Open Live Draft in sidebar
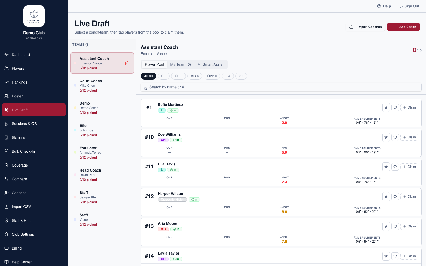Image resolution: width=426 pixels, height=266 pixels. [34, 110]
